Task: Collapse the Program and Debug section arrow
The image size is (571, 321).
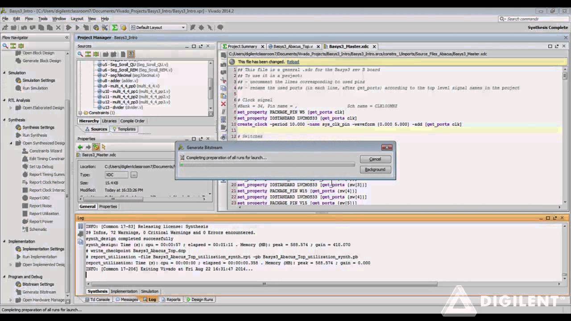Action: (4, 277)
